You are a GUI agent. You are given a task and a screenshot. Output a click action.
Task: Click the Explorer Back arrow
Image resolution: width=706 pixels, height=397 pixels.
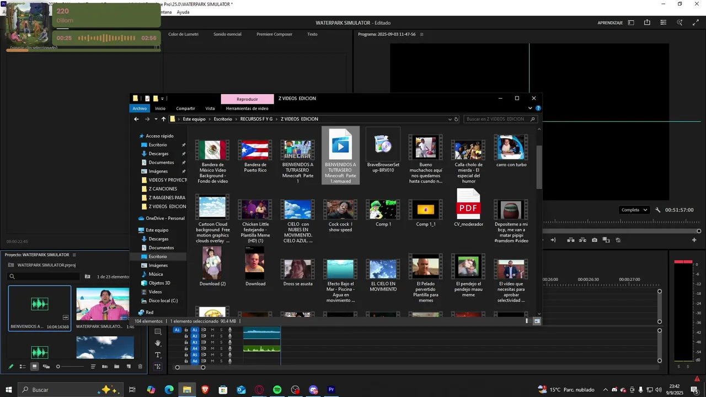pyautogui.click(x=136, y=119)
